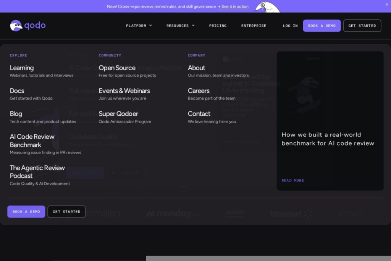
Task: Click Book a Demo in the menu footer
Action: (x=26, y=212)
